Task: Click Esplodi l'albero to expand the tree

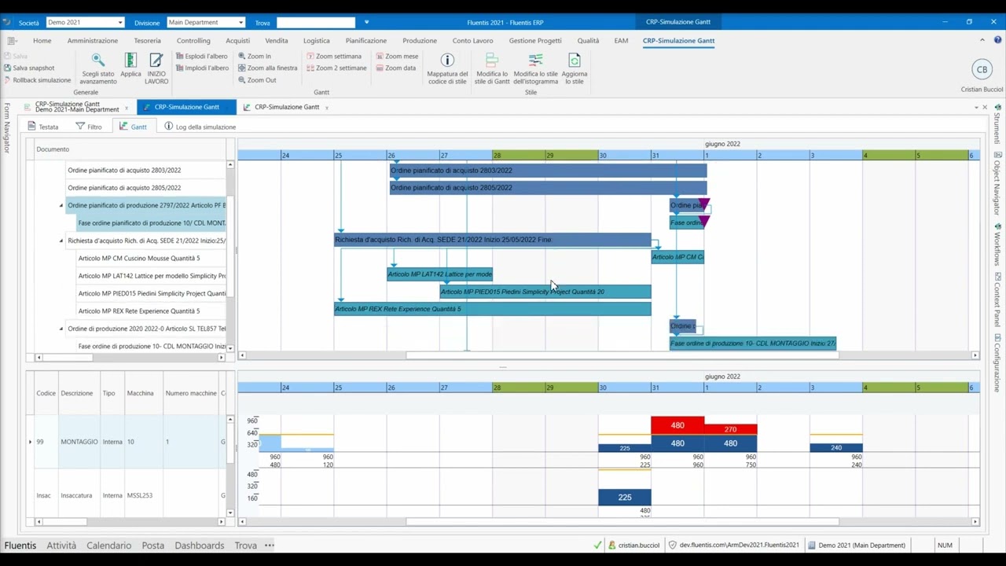Action: (x=202, y=57)
